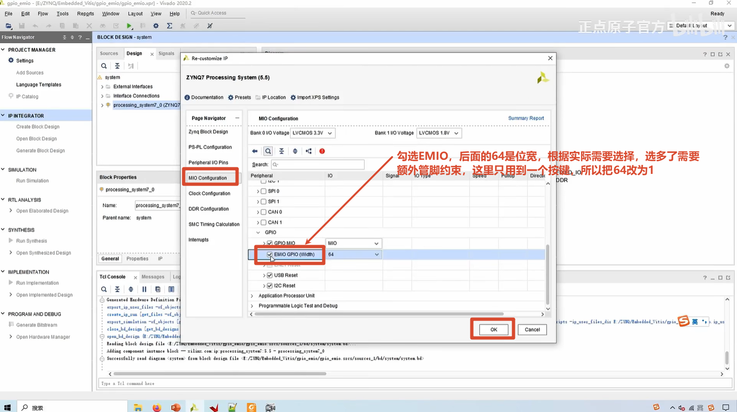Click expand all icon in Tcl Console toolbar

pos(131,289)
